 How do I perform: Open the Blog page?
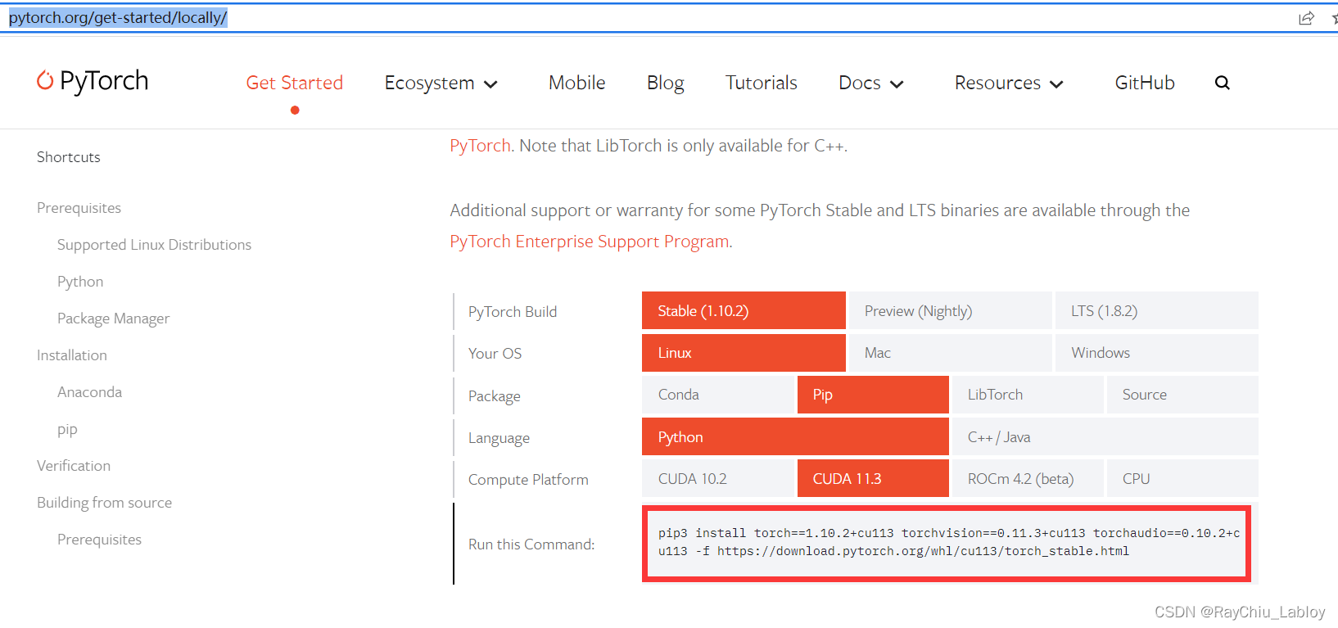[666, 83]
